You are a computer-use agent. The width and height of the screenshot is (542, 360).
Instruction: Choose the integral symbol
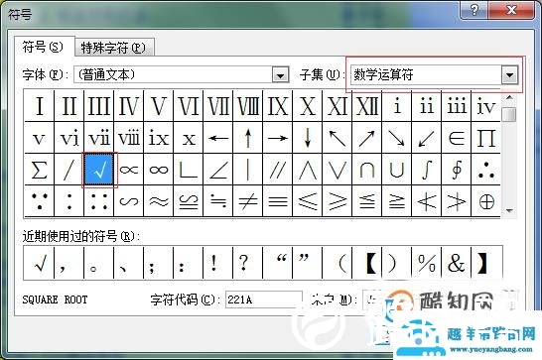(427, 170)
